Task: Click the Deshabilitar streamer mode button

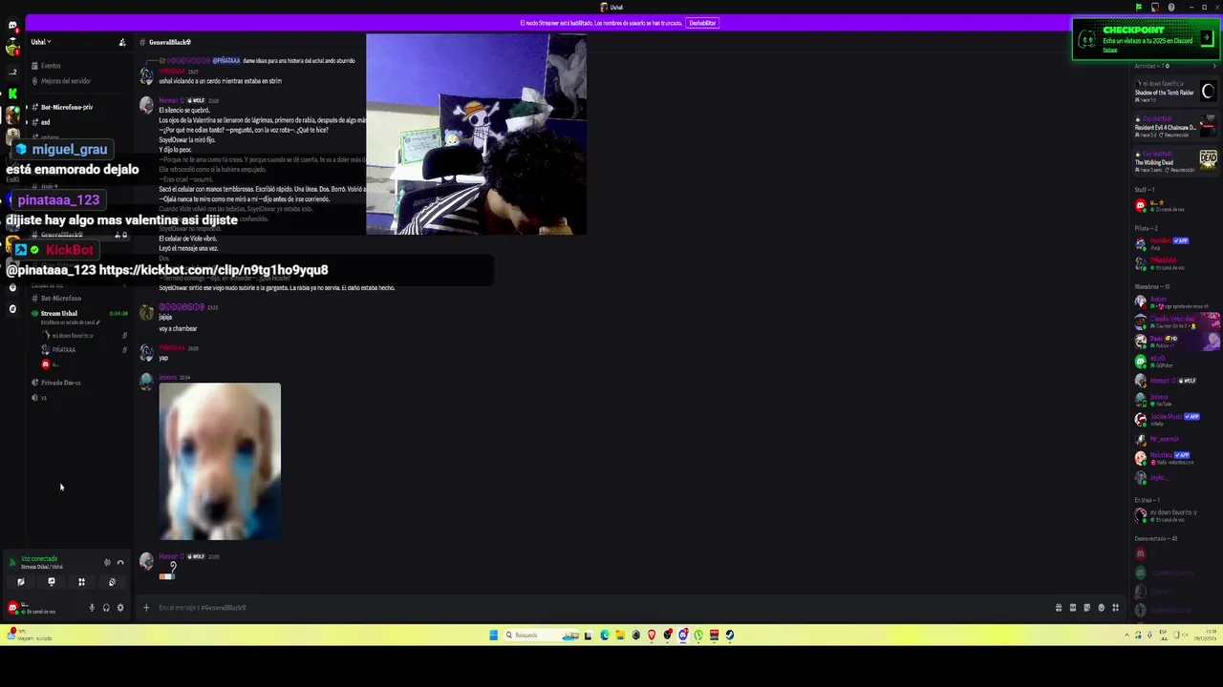Action: [702, 23]
